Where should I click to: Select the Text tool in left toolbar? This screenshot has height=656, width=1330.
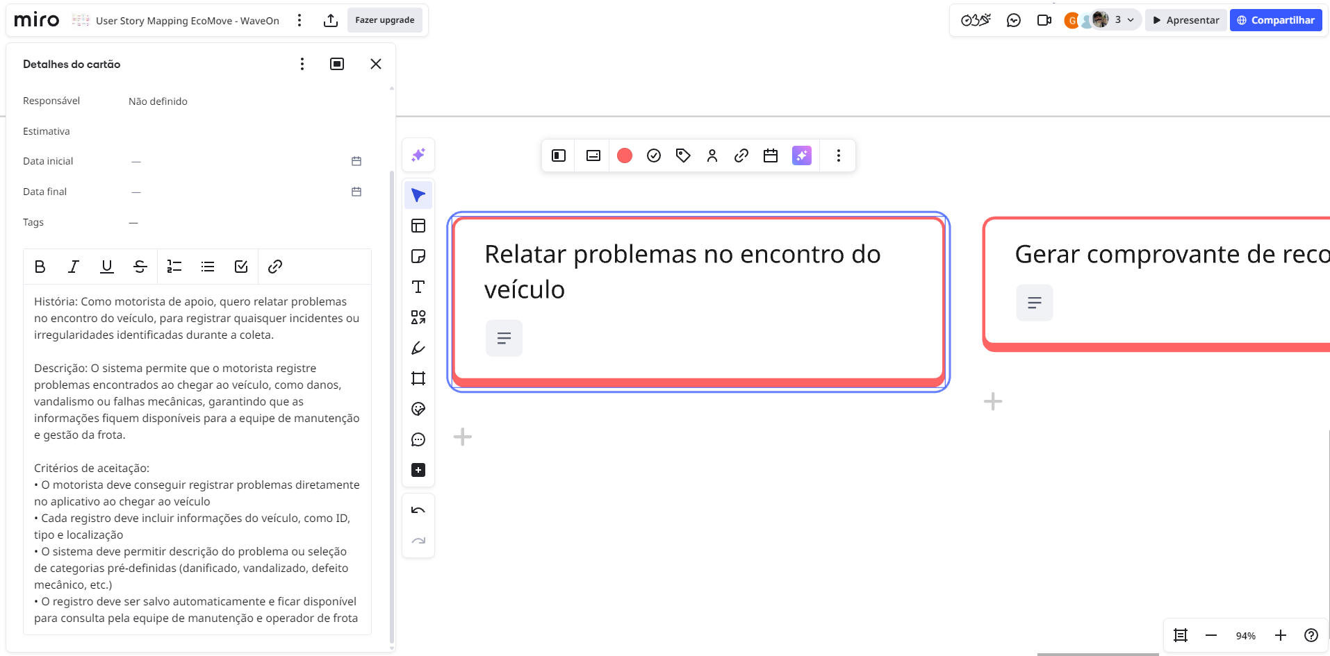coord(418,287)
